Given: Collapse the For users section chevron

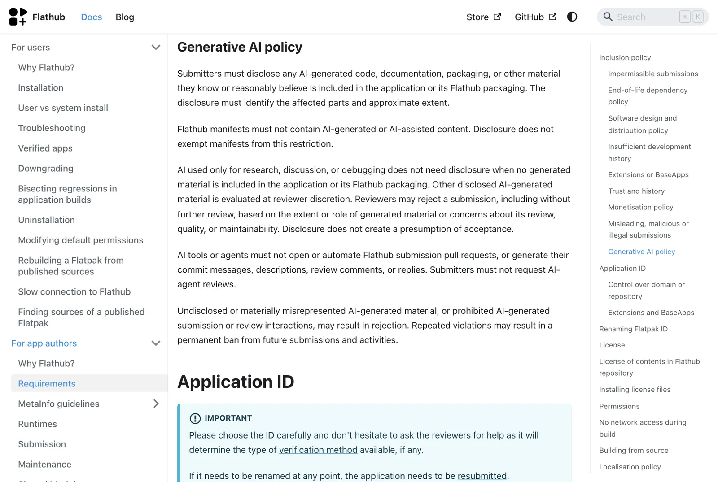Looking at the screenshot, I should 156,47.
